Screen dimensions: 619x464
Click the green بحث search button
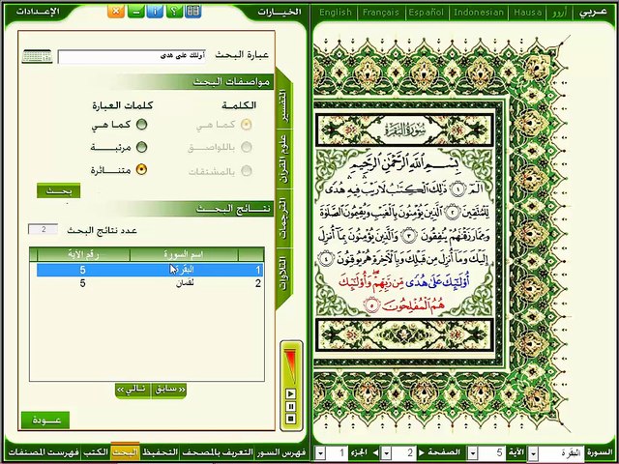click(58, 191)
